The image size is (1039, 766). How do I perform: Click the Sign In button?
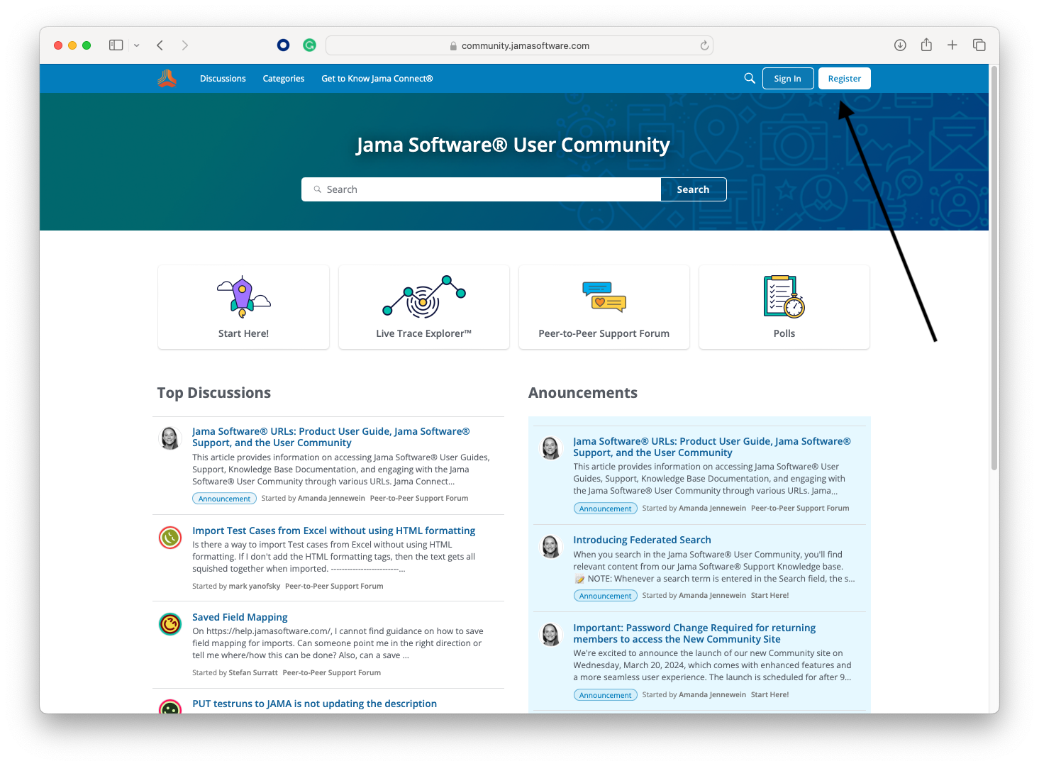[x=787, y=79]
